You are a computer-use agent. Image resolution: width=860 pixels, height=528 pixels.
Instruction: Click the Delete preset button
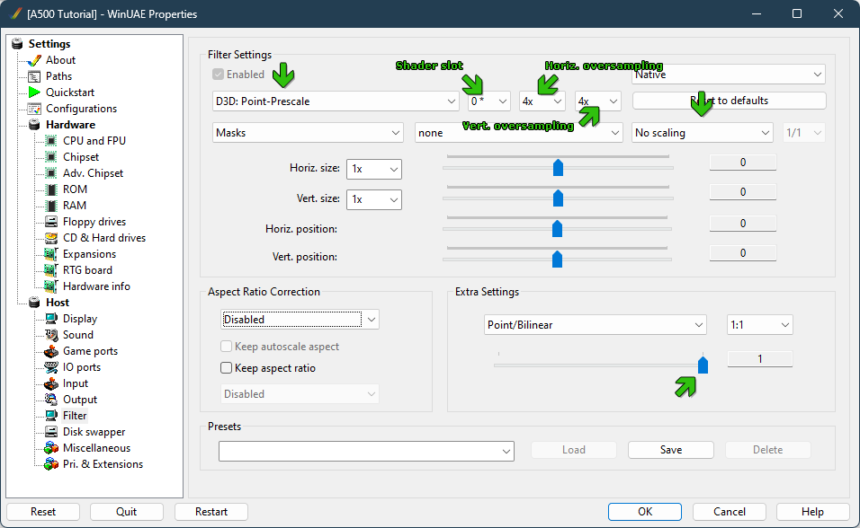[768, 450]
